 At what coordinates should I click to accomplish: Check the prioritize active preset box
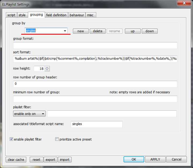click(x=57, y=139)
